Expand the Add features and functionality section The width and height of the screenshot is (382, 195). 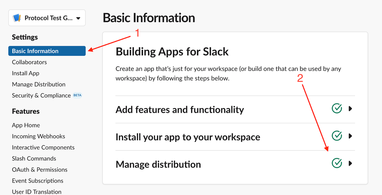coord(350,109)
